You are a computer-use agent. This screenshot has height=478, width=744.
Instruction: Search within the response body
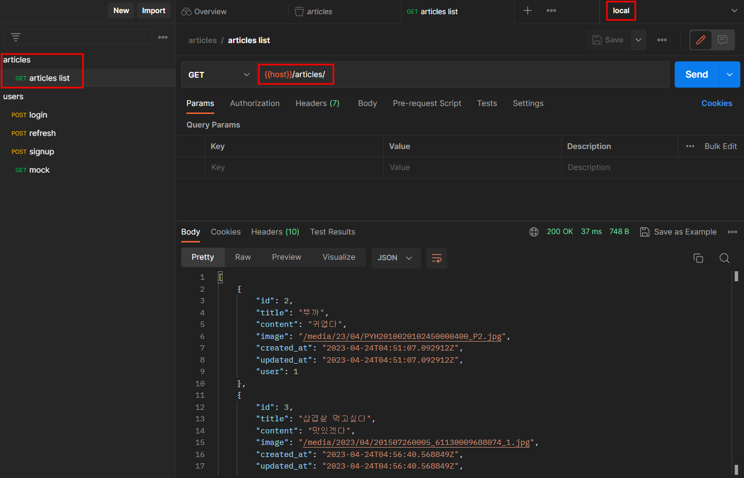(x=725, y=258)
